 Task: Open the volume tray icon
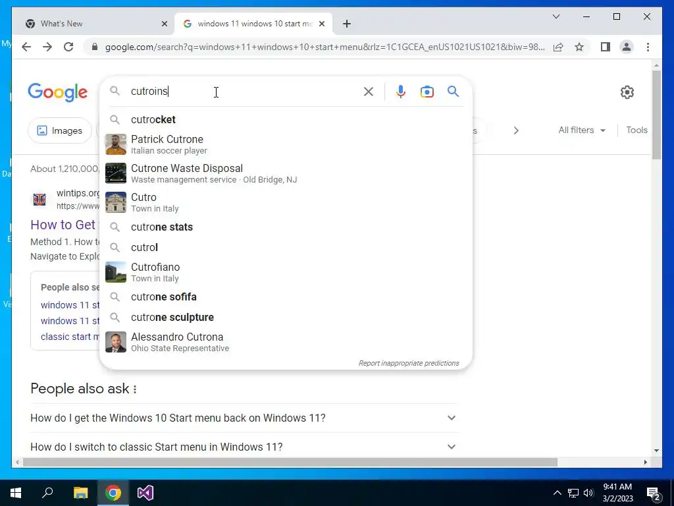pos(588,493)
